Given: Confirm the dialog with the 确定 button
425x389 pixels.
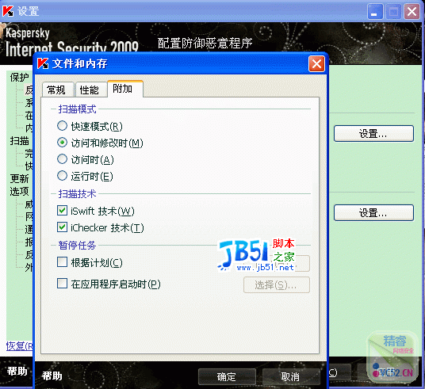Looking at the screenshot, I should [x=227, y=376].
